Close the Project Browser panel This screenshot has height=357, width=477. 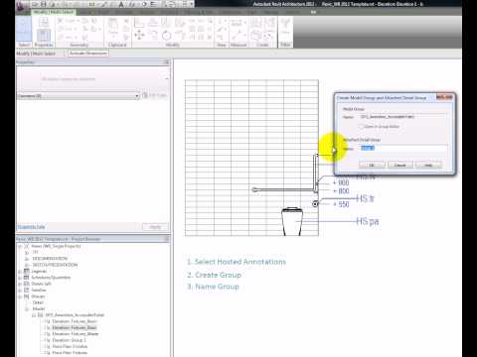coord(167,239)
